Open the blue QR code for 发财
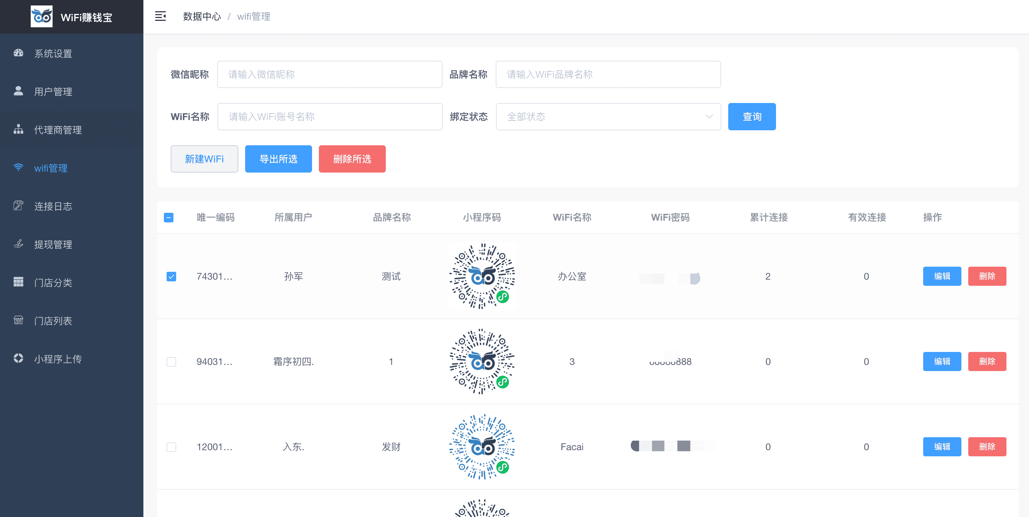This screenshot has width=1029, height=517. tap(482, 447)
